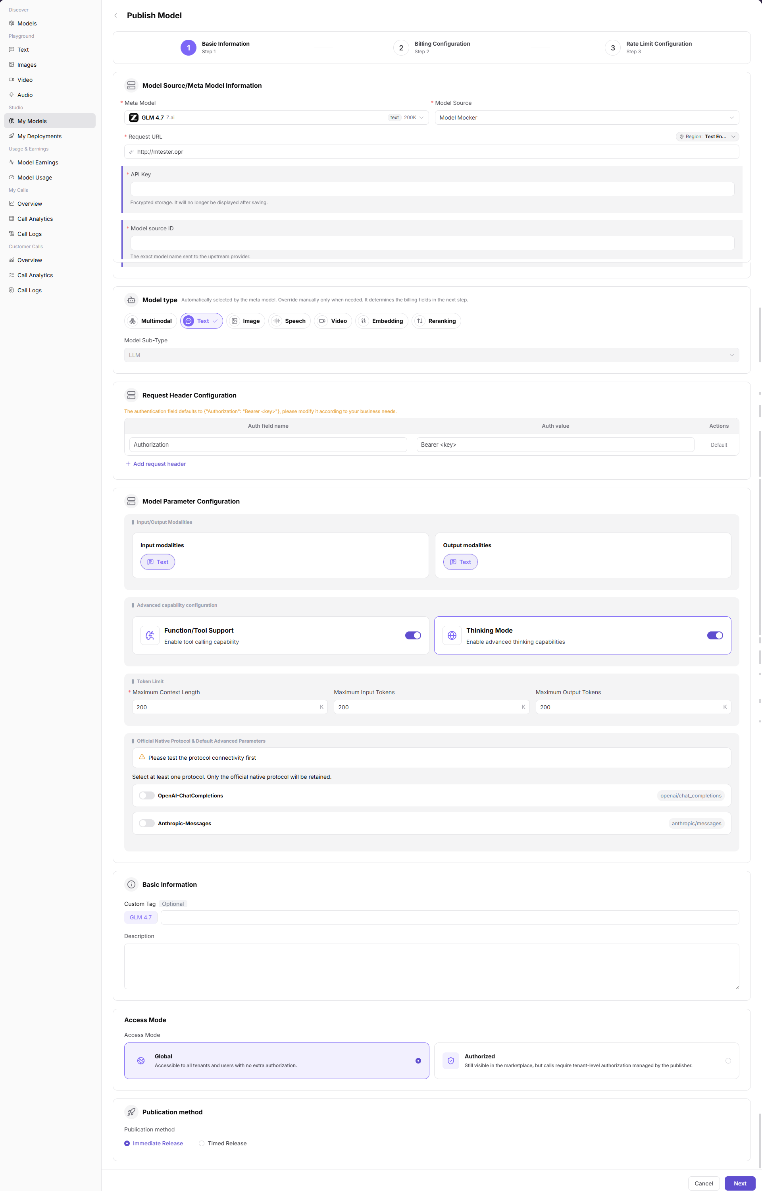Screen dimensions: 762x1191
Task: Click the back arrow beside Publish Model
Action: [116, 15]
